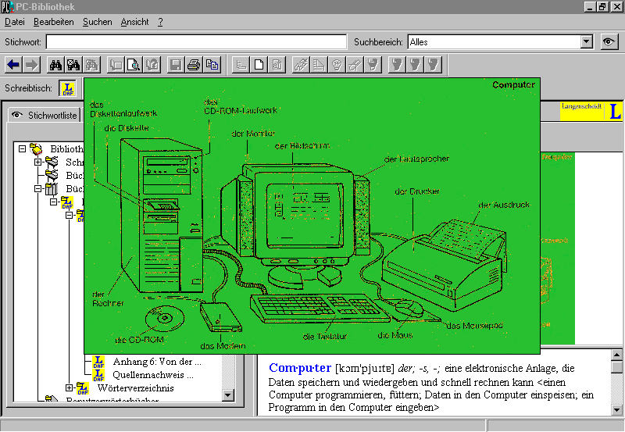
Task: Click the blank page toolbar icon
Action: (x=259, y=65)
